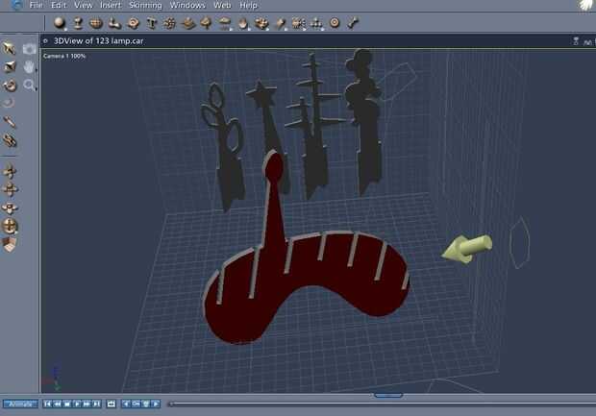Screen dimensions: 596x416
Task: Open the Insert menu
Action: point(111,5)
